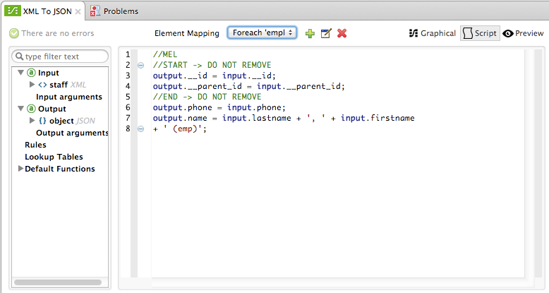Close the XML To JSON tab

78,11
